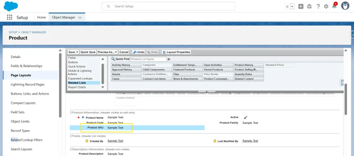The height and width of the screenshot is (156, 354).
Task: Pick the Activity History related list
Action: point(126,65)
